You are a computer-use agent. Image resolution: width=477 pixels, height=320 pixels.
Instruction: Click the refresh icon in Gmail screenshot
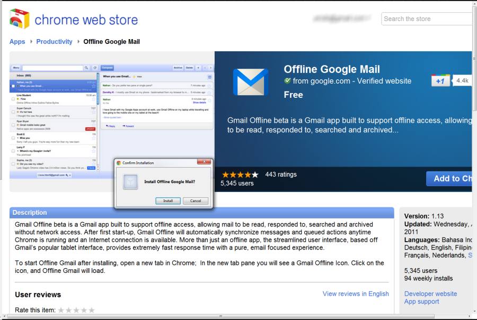[x=95, y=68]
